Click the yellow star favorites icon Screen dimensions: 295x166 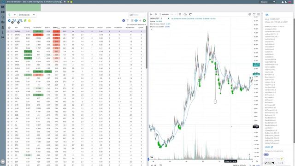coord(29,20)
